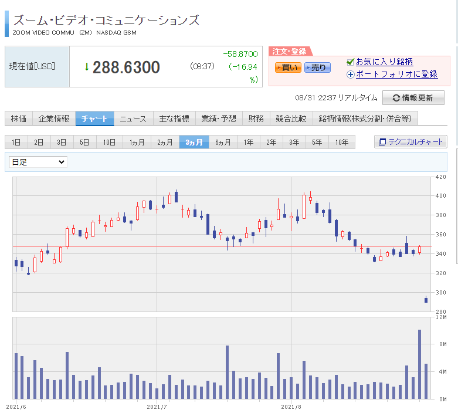Click the tallest volume bar near 10M
Viewport: 458px width, 413px height.
pos(419,364)
